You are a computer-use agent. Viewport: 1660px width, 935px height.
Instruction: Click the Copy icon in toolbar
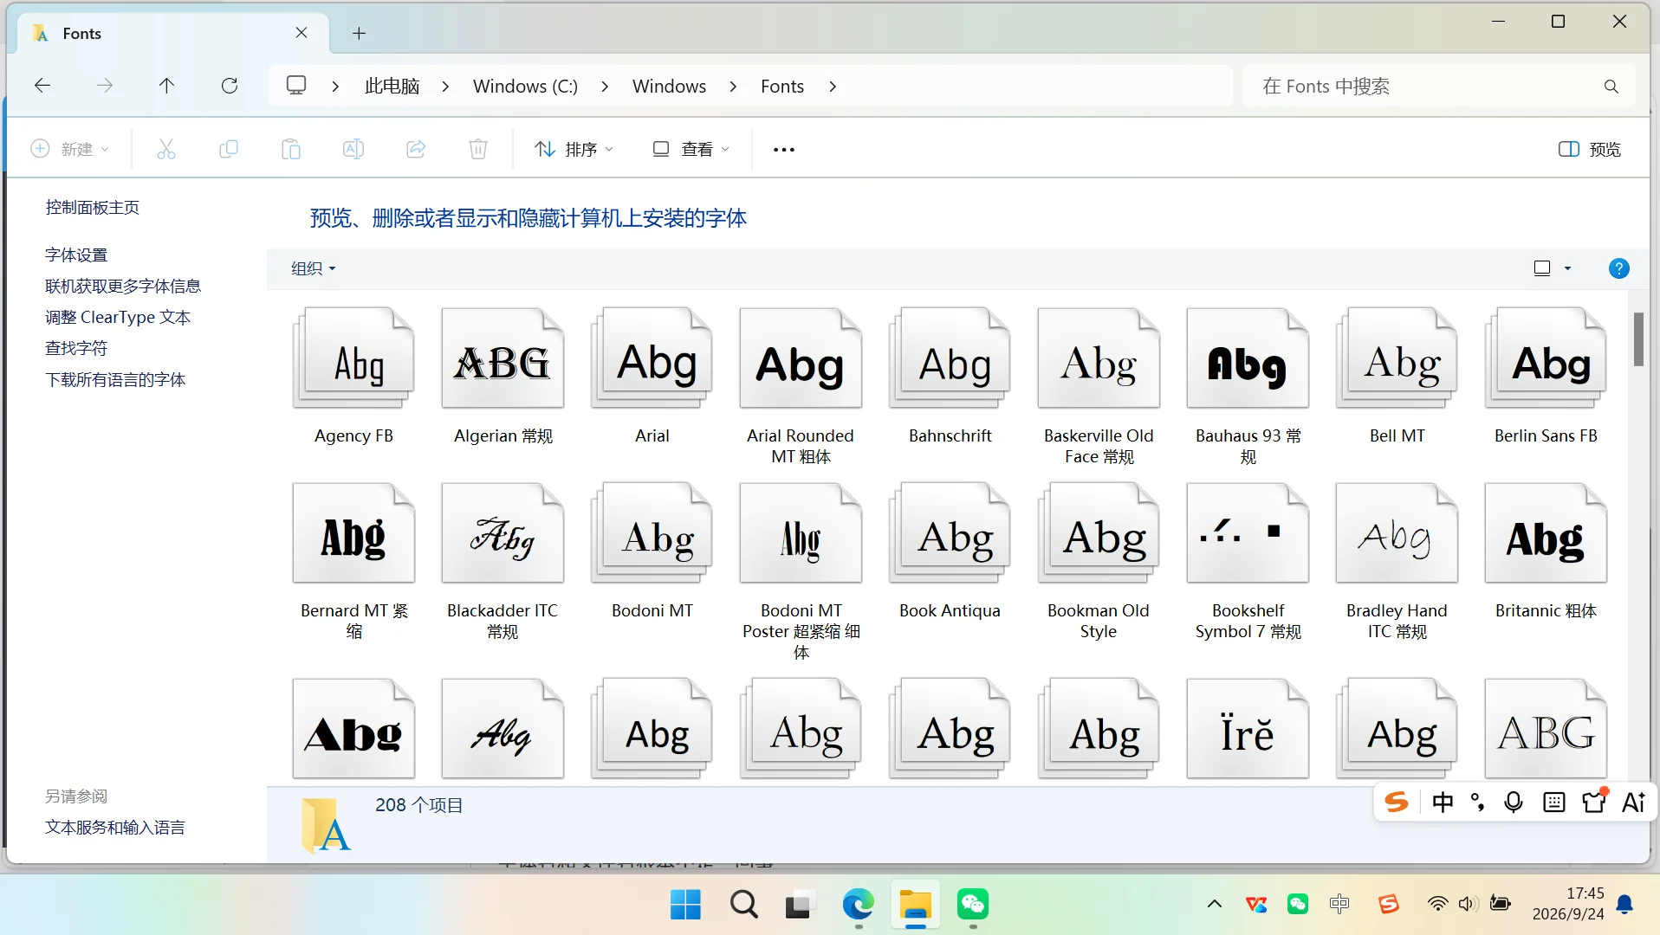pyautogui.click(x=229, y=150)
